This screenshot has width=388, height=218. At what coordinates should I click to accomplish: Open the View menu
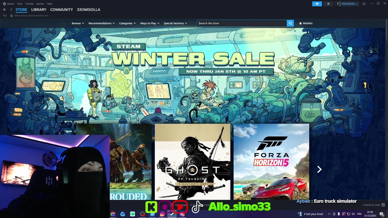20,4
